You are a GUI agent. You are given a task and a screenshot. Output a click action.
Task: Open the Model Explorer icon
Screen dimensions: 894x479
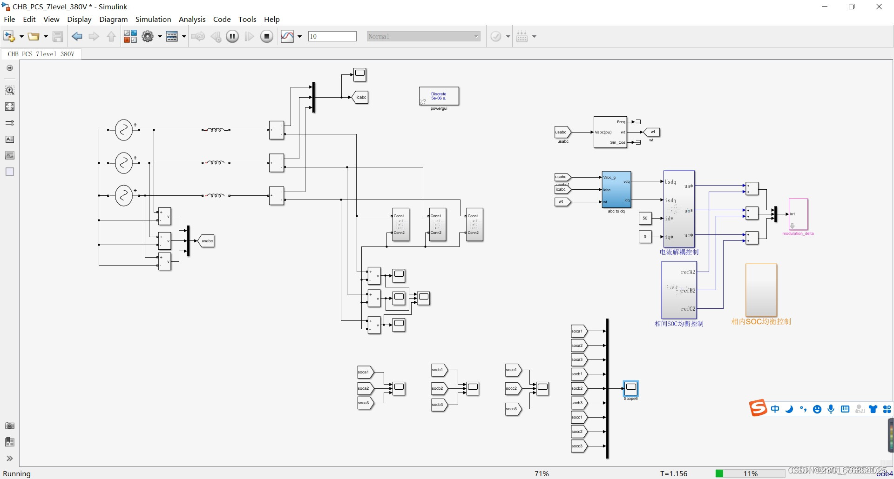[172, 36]
